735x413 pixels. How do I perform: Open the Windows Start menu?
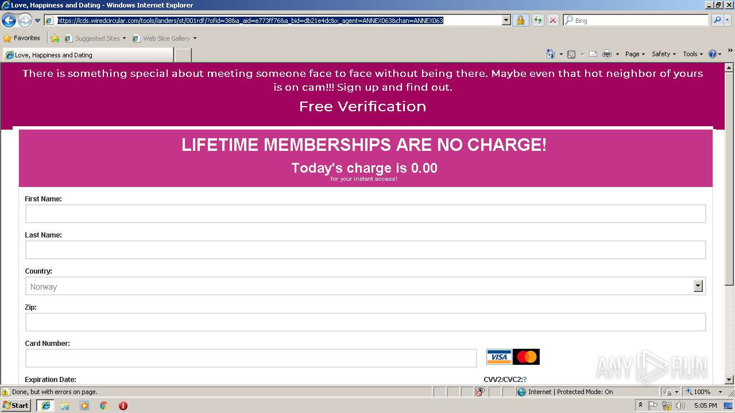point(16,406)
